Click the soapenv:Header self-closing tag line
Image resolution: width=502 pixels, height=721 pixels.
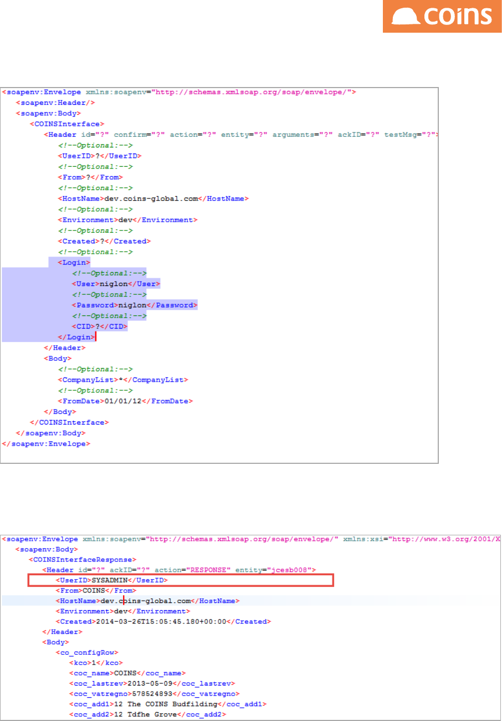tap(57, 103)
